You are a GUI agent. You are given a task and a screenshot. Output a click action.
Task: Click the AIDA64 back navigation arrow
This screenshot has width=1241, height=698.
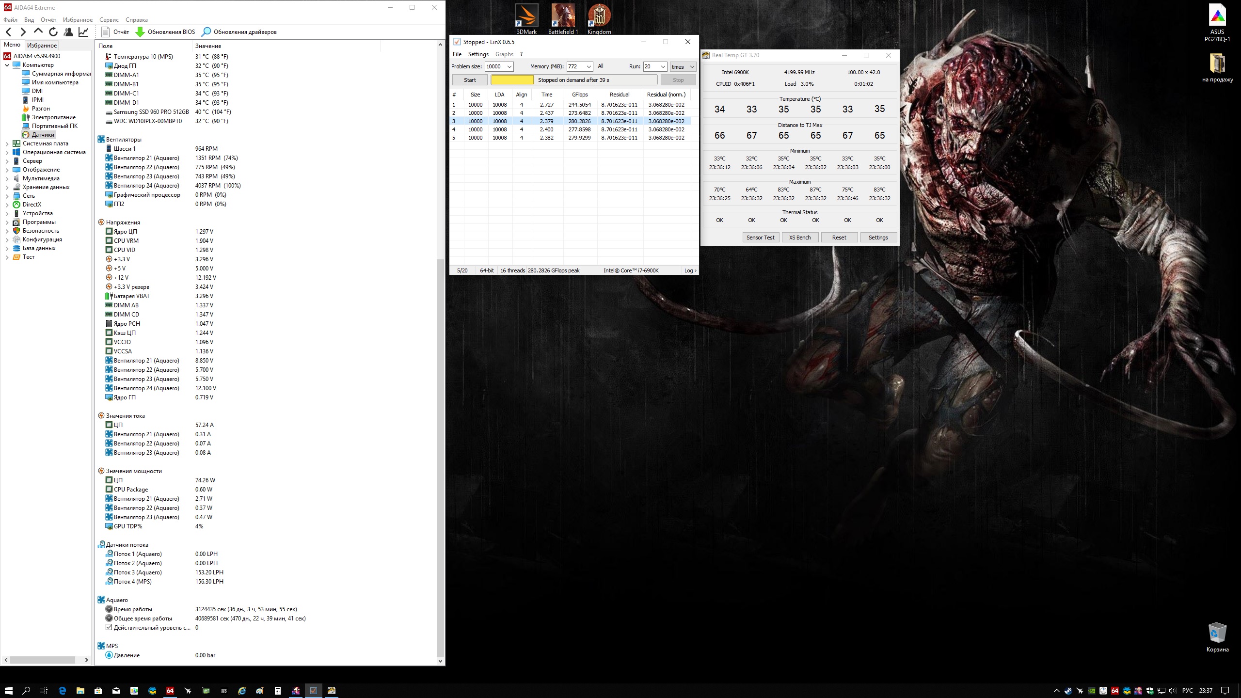coord(9,32)
